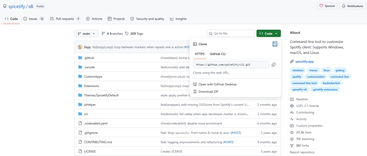Open the 3xyy author link
Viewport: 367px width, 156px height.
(x=87, y=47)
